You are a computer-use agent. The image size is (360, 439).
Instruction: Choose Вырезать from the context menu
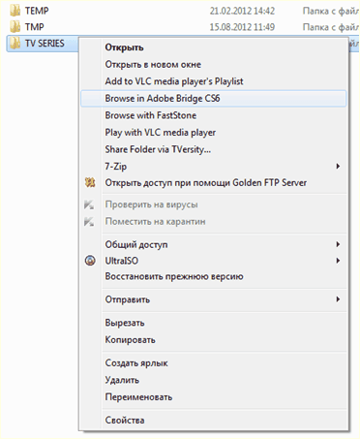coord(213,323)
